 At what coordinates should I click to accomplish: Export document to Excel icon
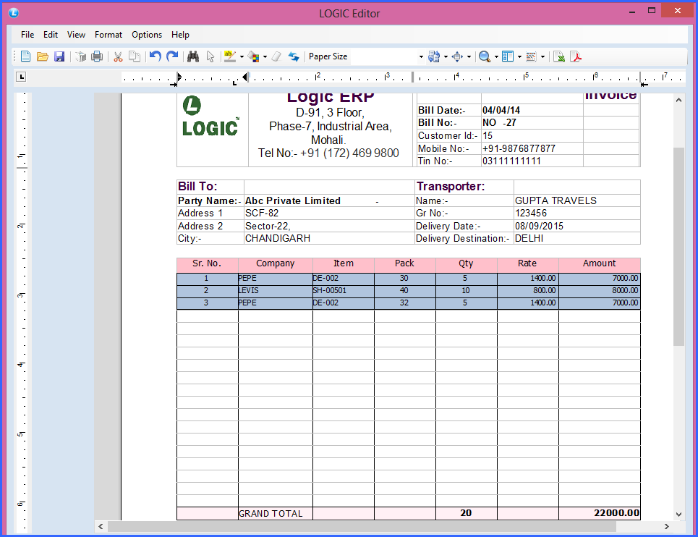pos(559,56)
